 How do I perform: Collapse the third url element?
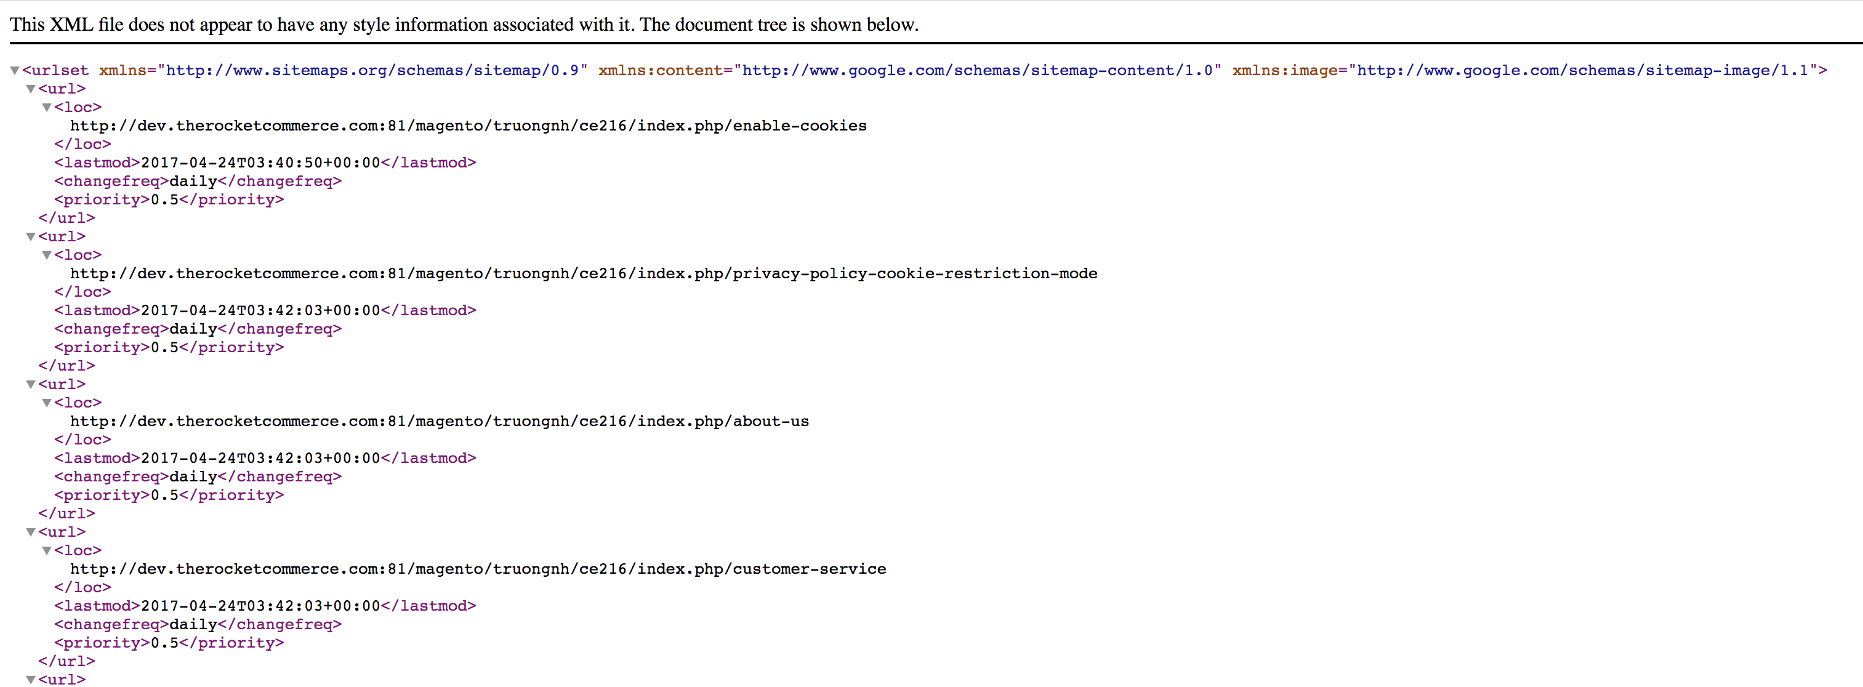[x=30, y=385]
